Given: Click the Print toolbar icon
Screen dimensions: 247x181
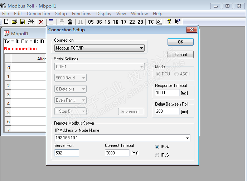Looking at the screenshot, I should point(31,22).
